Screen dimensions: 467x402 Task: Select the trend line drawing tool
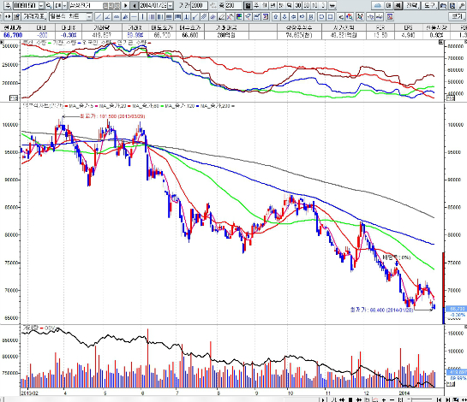coord(99,16)
